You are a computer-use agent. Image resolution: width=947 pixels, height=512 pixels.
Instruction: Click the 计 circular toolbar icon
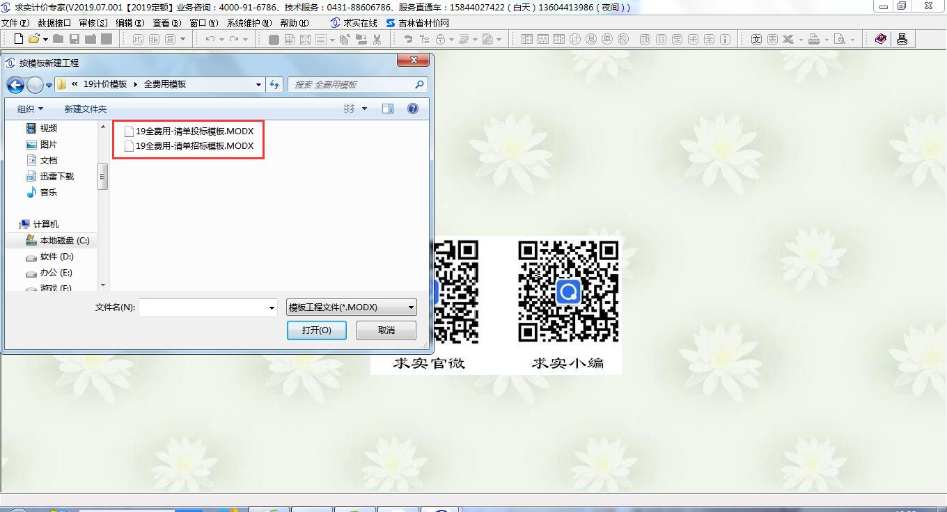coord(574,39)
